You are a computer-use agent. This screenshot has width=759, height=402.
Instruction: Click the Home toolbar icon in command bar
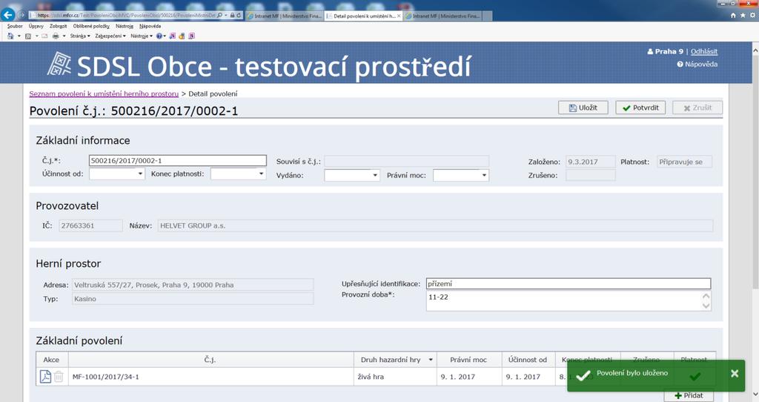[x=10, y=36]
